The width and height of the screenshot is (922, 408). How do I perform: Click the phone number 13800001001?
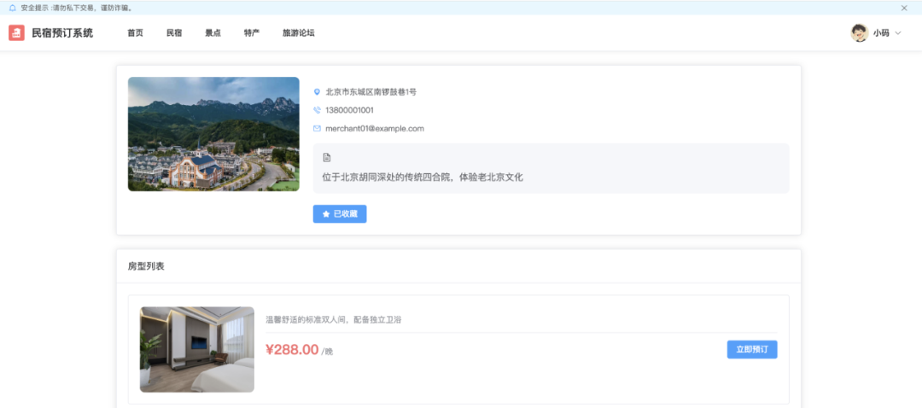pyautogui.click(x=349, y=110)
